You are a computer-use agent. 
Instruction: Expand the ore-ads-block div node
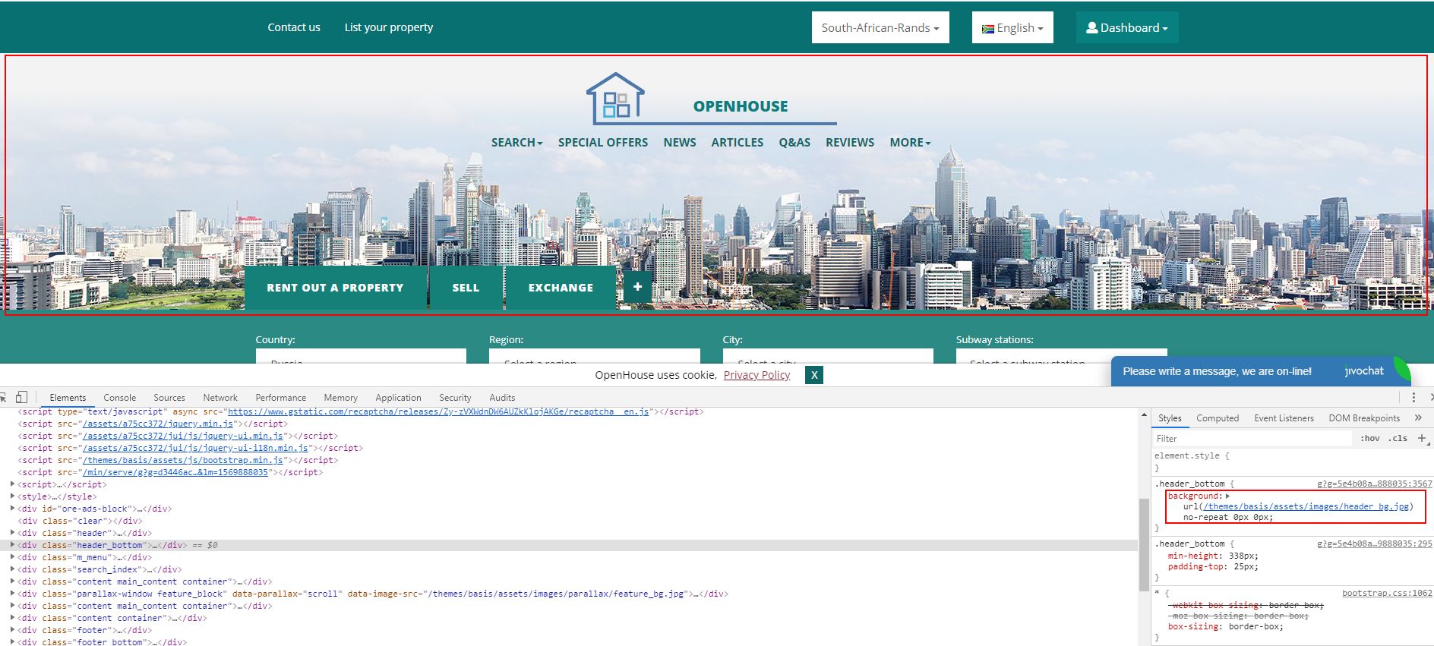[13, 509]
